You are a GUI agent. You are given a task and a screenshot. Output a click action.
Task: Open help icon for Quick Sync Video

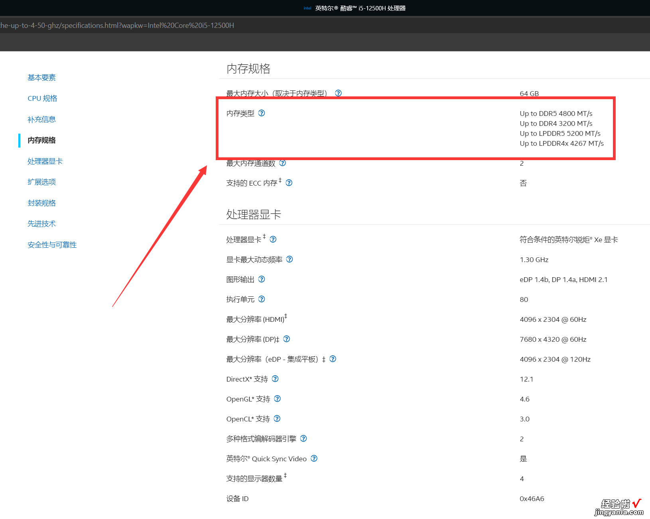314,458
